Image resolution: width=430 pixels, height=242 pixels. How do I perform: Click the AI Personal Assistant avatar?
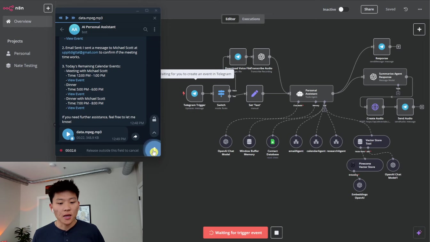coord(74,29)
